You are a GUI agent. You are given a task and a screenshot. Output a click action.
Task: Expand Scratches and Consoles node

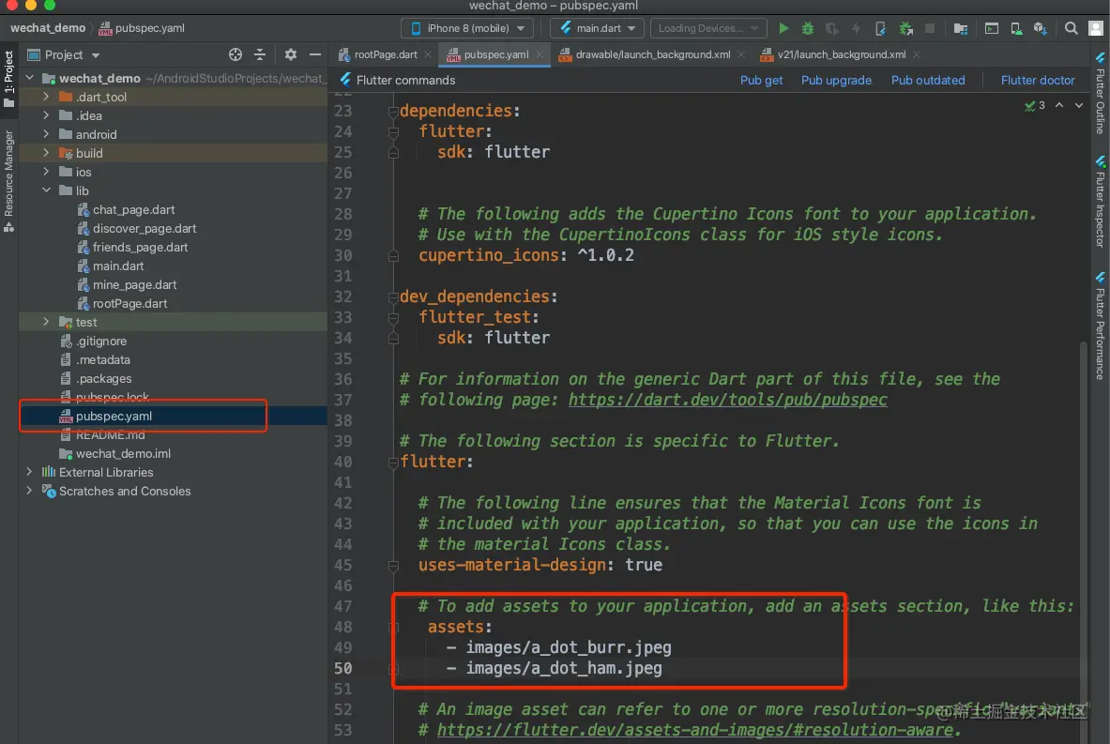pyautogui.click(x=29, y=491)
